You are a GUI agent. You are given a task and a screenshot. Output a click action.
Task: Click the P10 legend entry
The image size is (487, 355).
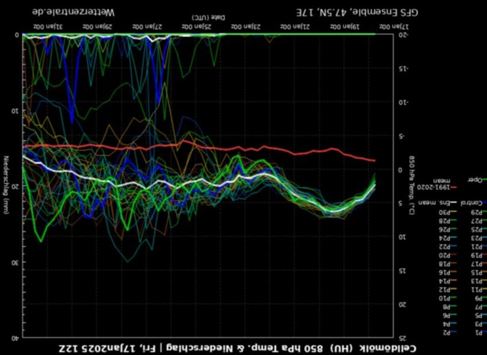point(445,298)
